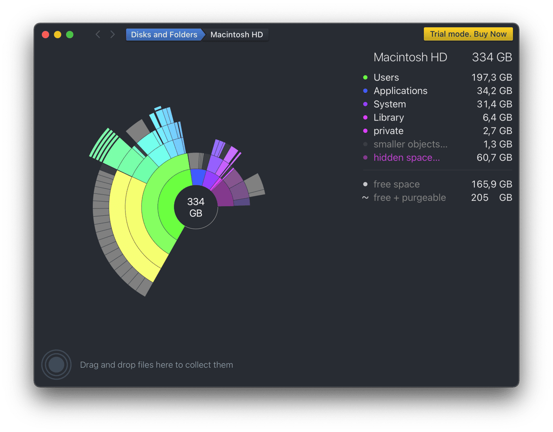Click the 334 GB center circle
The image size is (553, 432).
pyautogui.click(x=196, y=208)
